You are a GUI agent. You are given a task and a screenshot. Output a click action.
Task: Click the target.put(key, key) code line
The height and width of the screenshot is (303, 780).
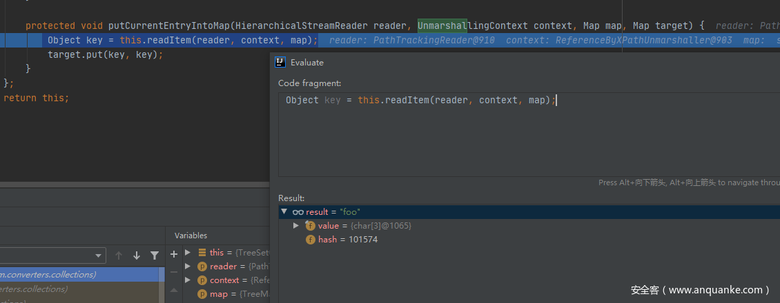click(x=105, y=54)
